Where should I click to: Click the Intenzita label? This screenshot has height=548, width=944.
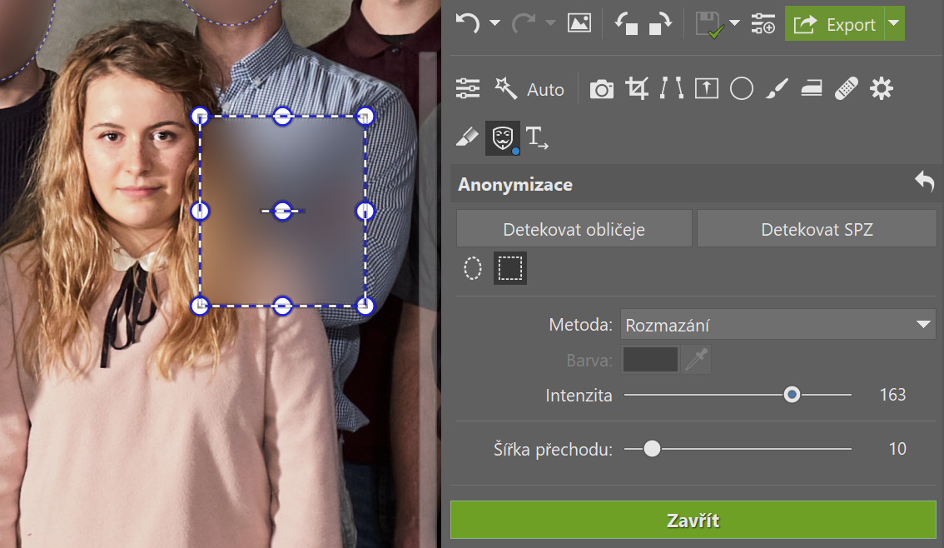point(579,395)
